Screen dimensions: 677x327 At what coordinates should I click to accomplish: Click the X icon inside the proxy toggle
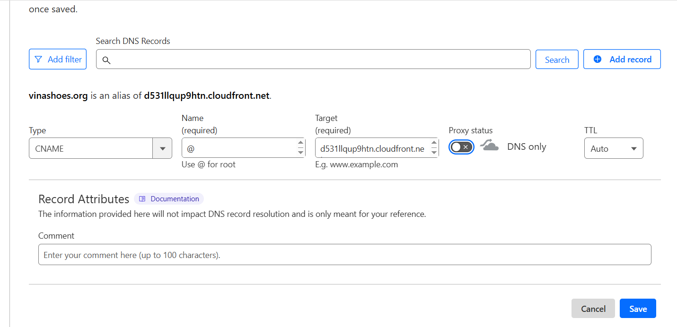coord(465,147)
